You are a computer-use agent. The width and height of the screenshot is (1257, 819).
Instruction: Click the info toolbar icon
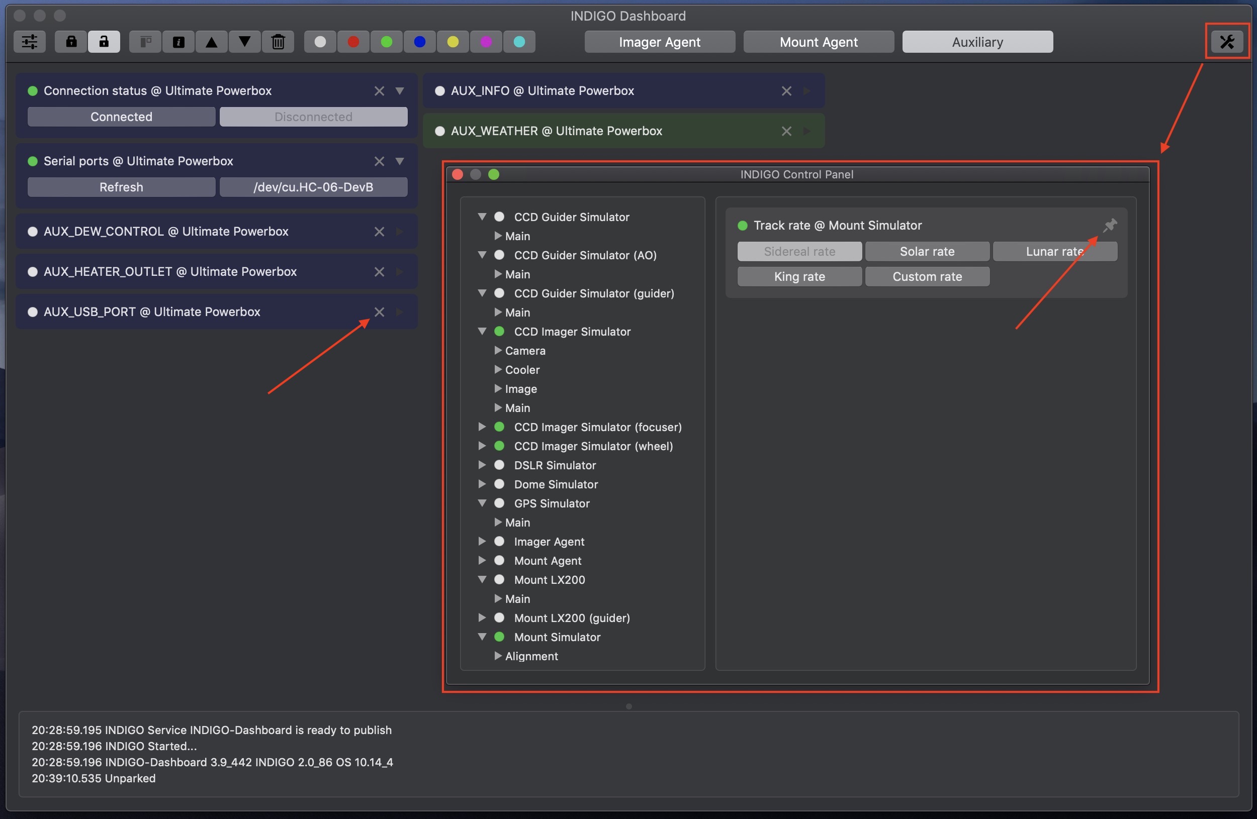pos(178,42)
